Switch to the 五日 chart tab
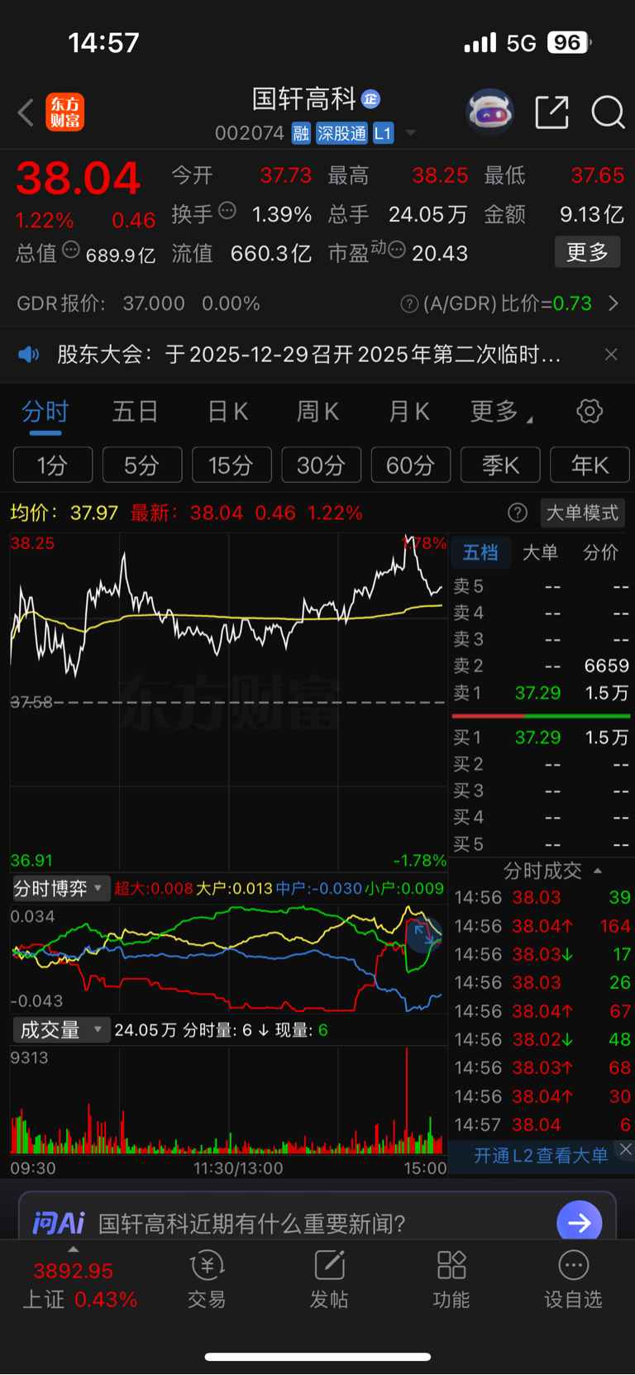 point(135,411)
